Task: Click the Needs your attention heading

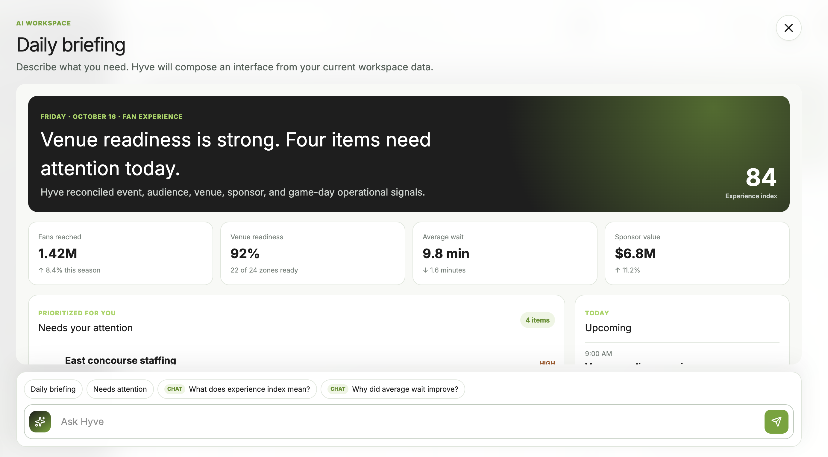Action: (x=85, y=328)
